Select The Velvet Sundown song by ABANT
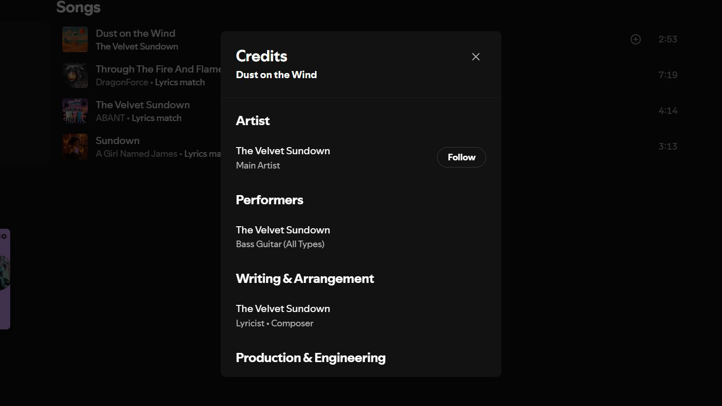Screen dimensions: 722x406 point(142,104)
